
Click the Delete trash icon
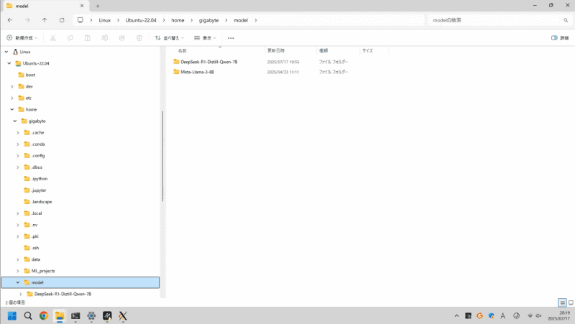tap(139, 38)
